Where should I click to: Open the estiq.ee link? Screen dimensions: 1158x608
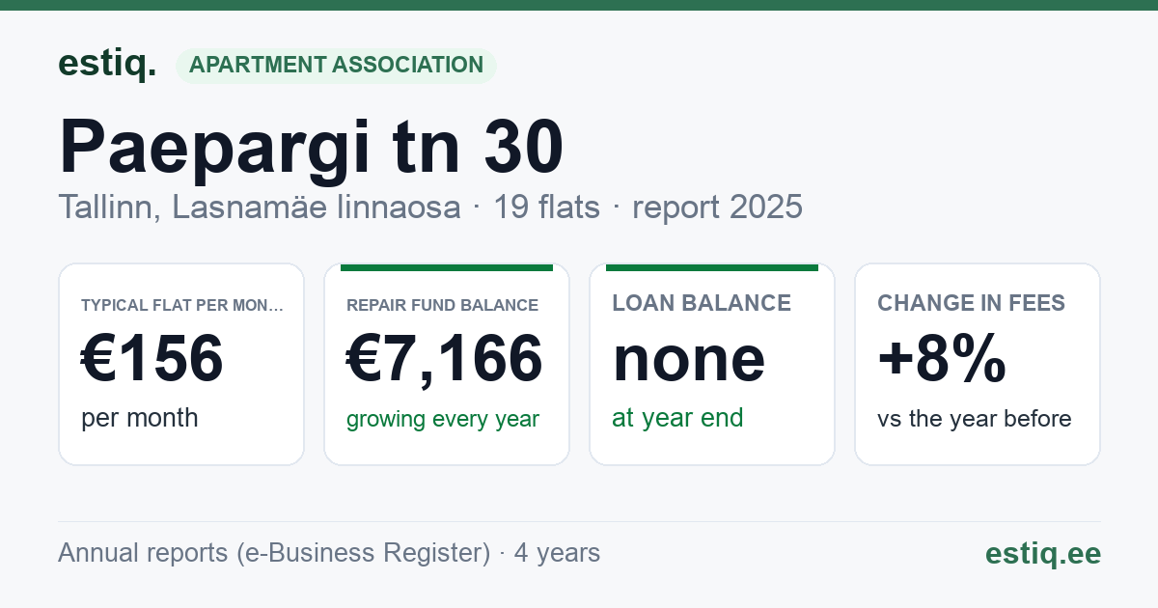[1043, 553]
